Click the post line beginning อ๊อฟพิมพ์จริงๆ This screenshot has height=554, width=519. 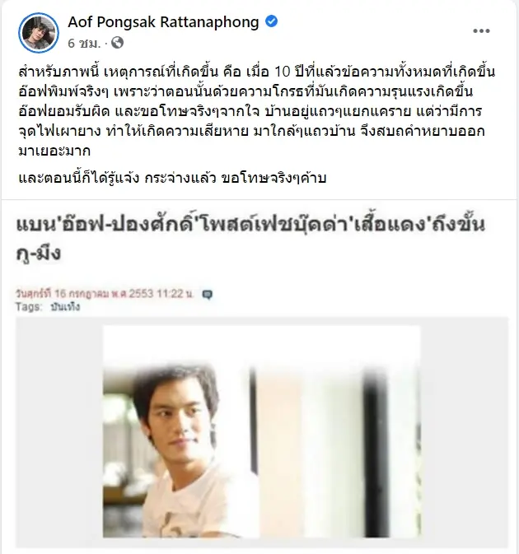(x=245, y=92)
